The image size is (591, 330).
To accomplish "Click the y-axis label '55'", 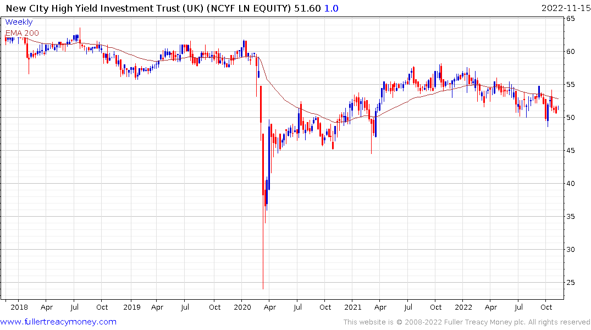I will click(571, 85).
